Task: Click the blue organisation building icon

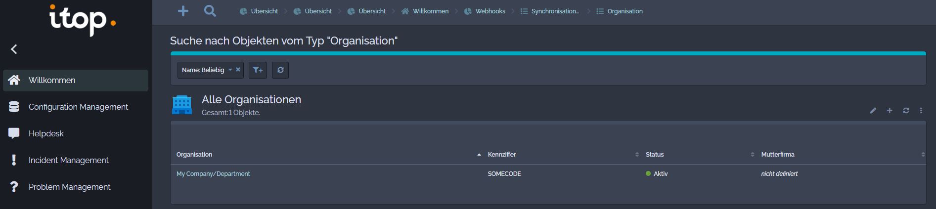Action: [x=182, y=105]
